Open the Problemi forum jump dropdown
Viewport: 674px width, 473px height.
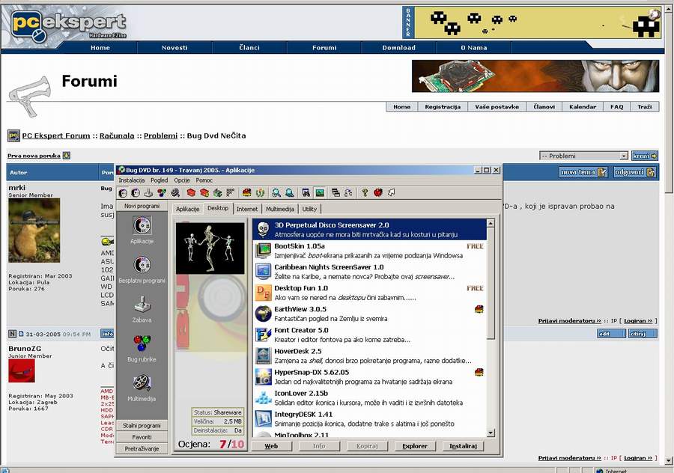[x=583, y=156]
